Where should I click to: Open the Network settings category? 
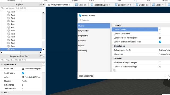[94, 41]
